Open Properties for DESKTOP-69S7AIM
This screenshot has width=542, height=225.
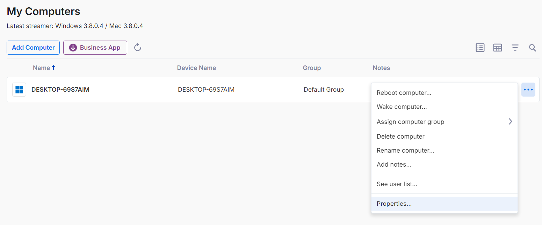(x=394, y=203)
